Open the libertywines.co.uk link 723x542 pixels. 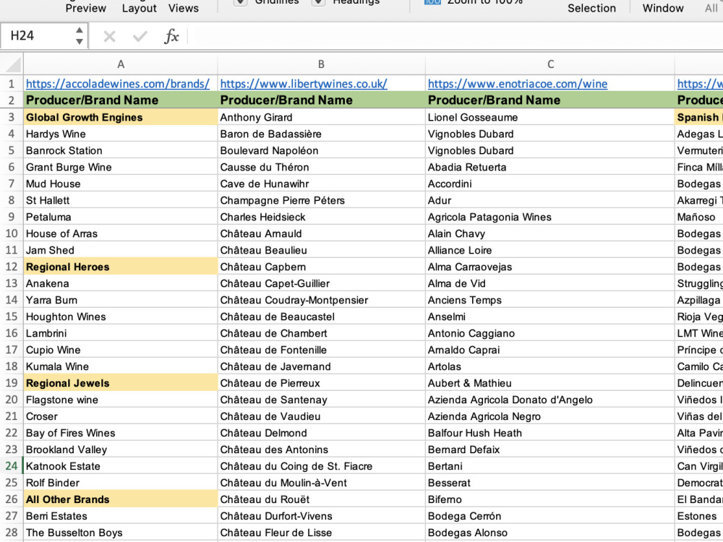click(x=304, y=83)
